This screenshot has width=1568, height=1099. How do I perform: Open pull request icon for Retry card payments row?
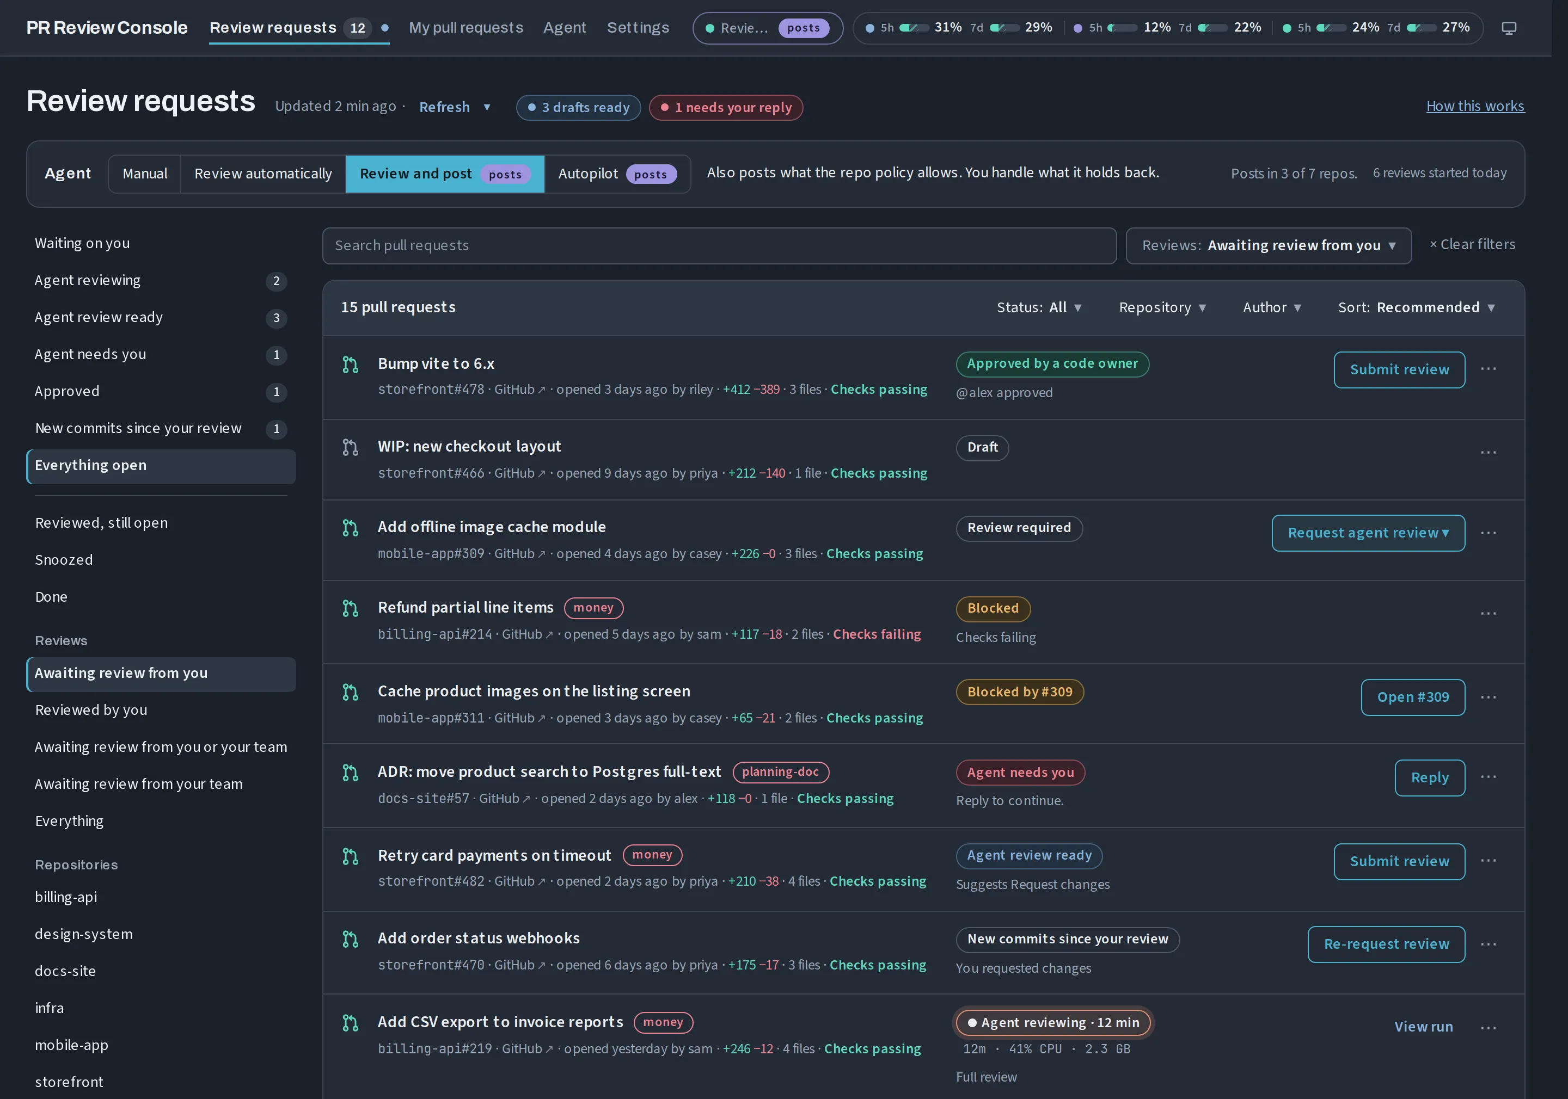click(350, 856)
